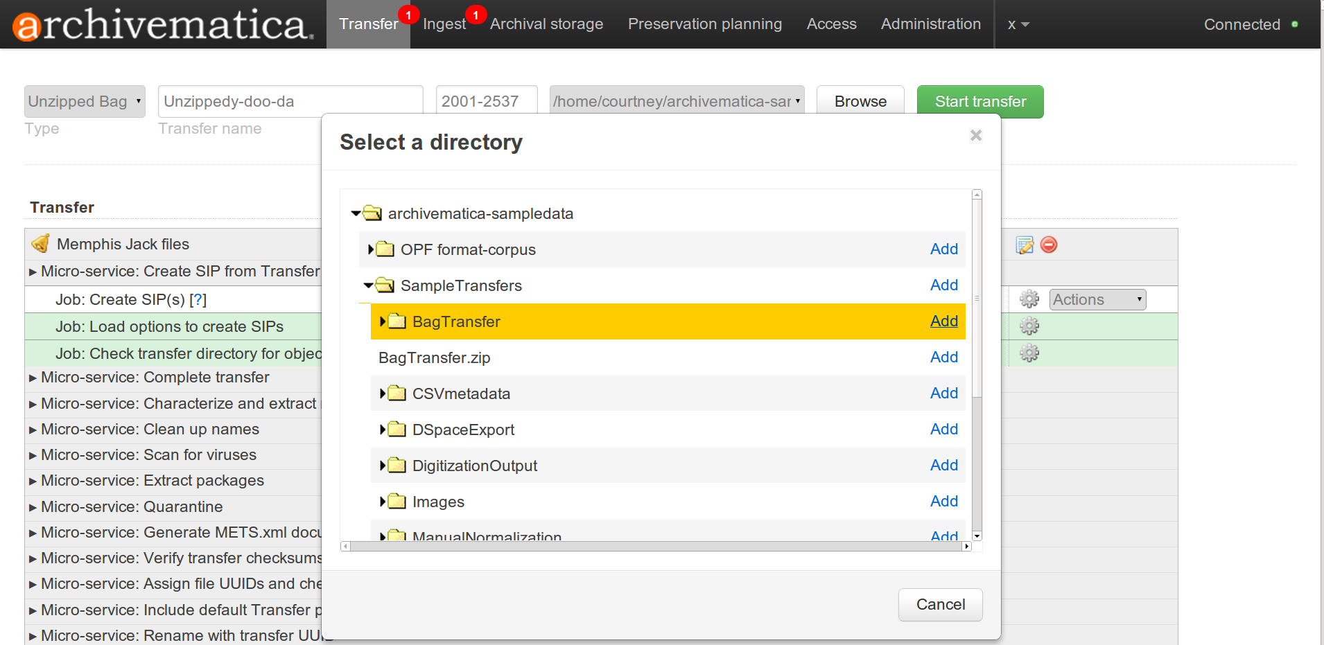The height and width of the screenshot is (645, 1324).
Task: Open the Actions dropdown for Create SIP(s)
Action: coord(1097,299)
